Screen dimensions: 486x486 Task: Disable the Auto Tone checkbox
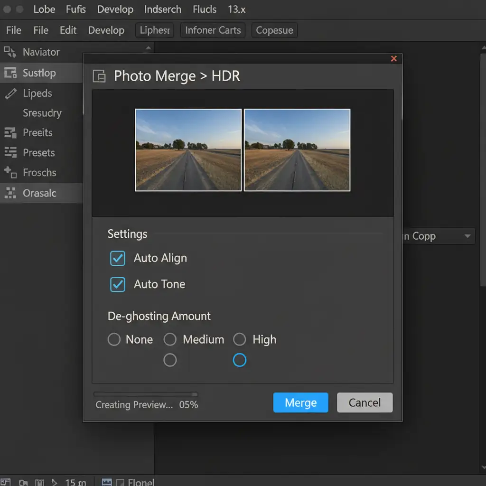[x=117, y=284]
